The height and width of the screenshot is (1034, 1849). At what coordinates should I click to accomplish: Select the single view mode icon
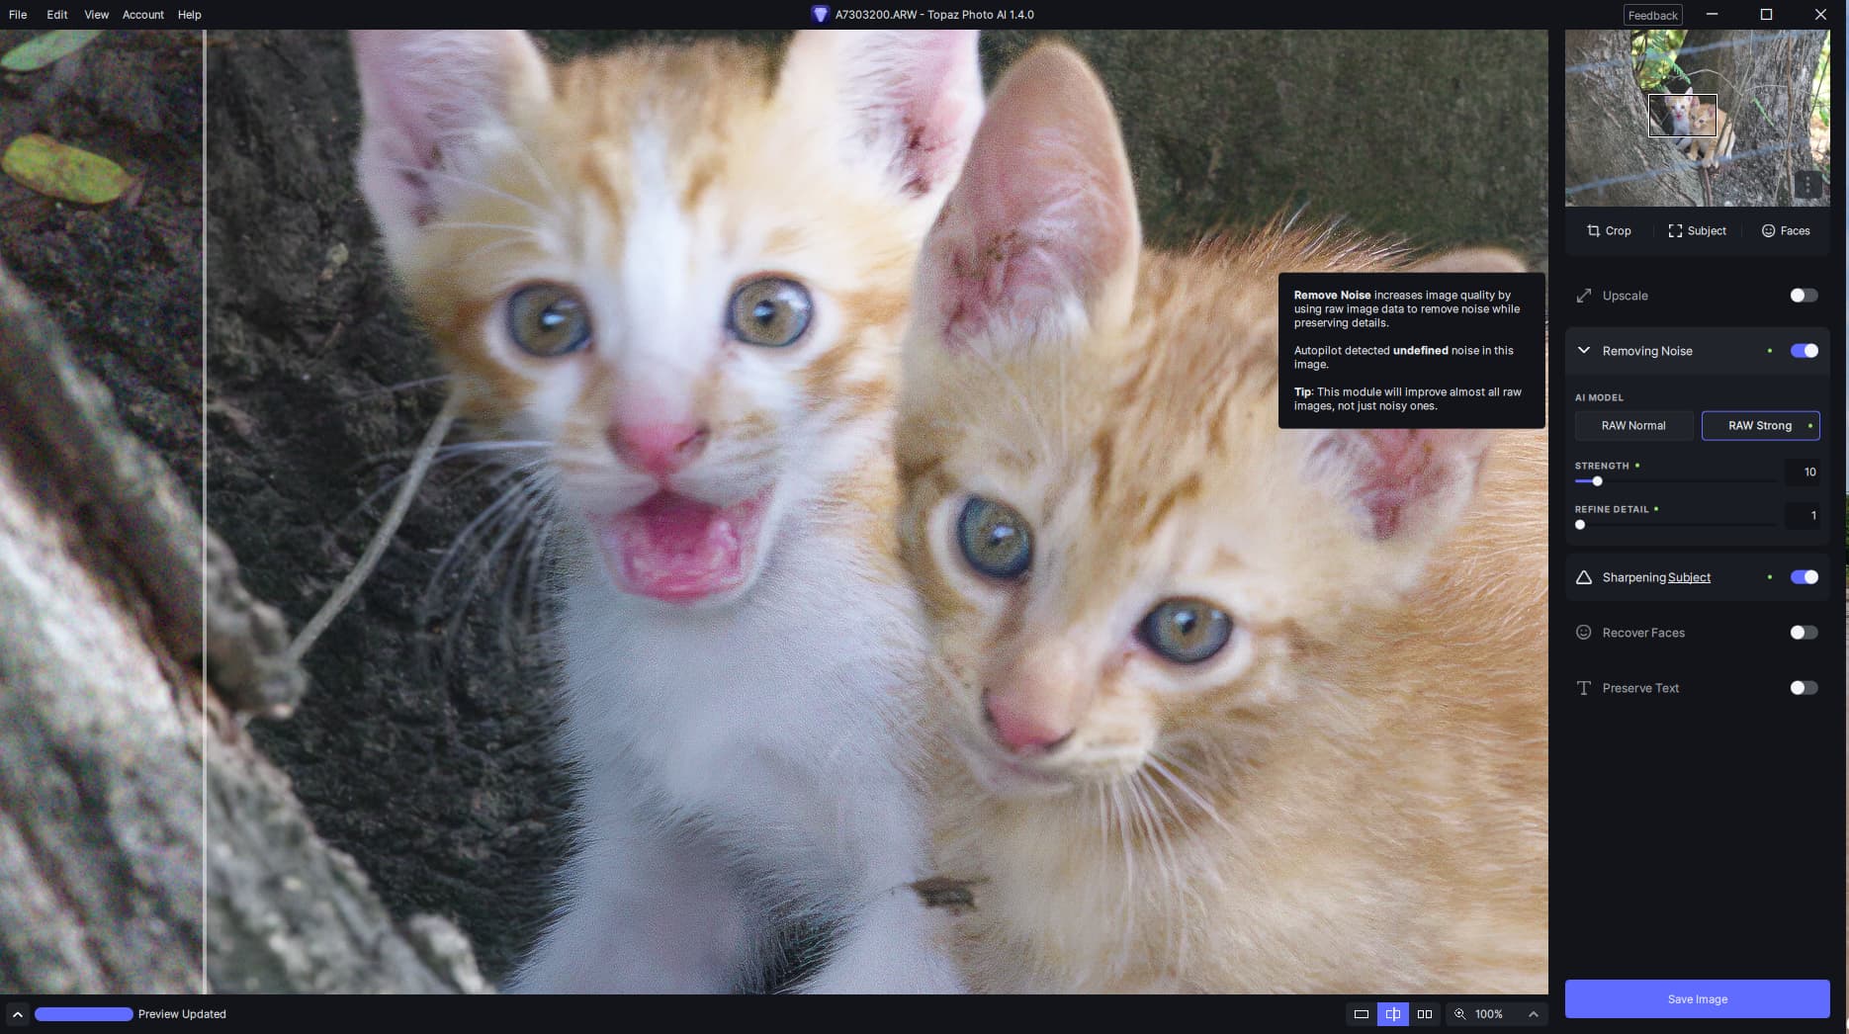point(1361,1014)
